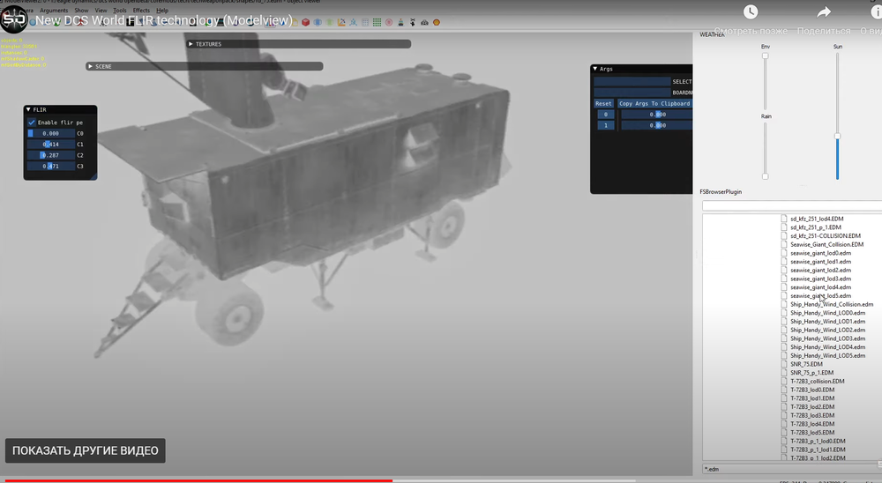
Task: Click the Env weather slider
Action: [765, 82]
